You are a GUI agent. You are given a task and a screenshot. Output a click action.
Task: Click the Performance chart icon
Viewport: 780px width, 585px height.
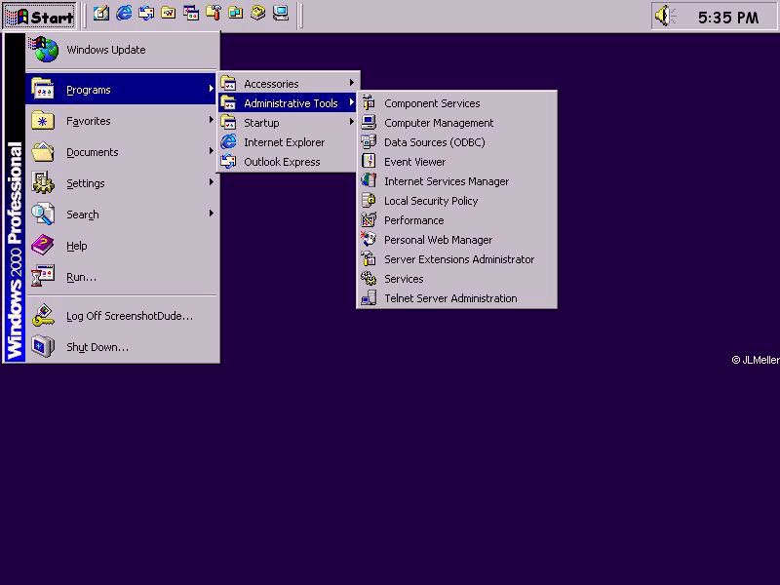369,220
